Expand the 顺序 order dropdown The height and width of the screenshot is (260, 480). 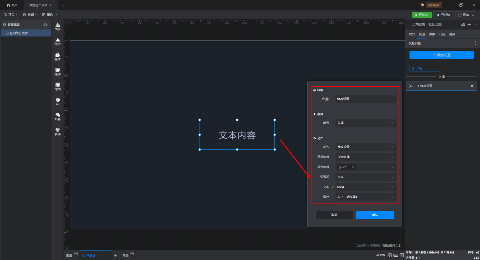(x=366, y=197)
